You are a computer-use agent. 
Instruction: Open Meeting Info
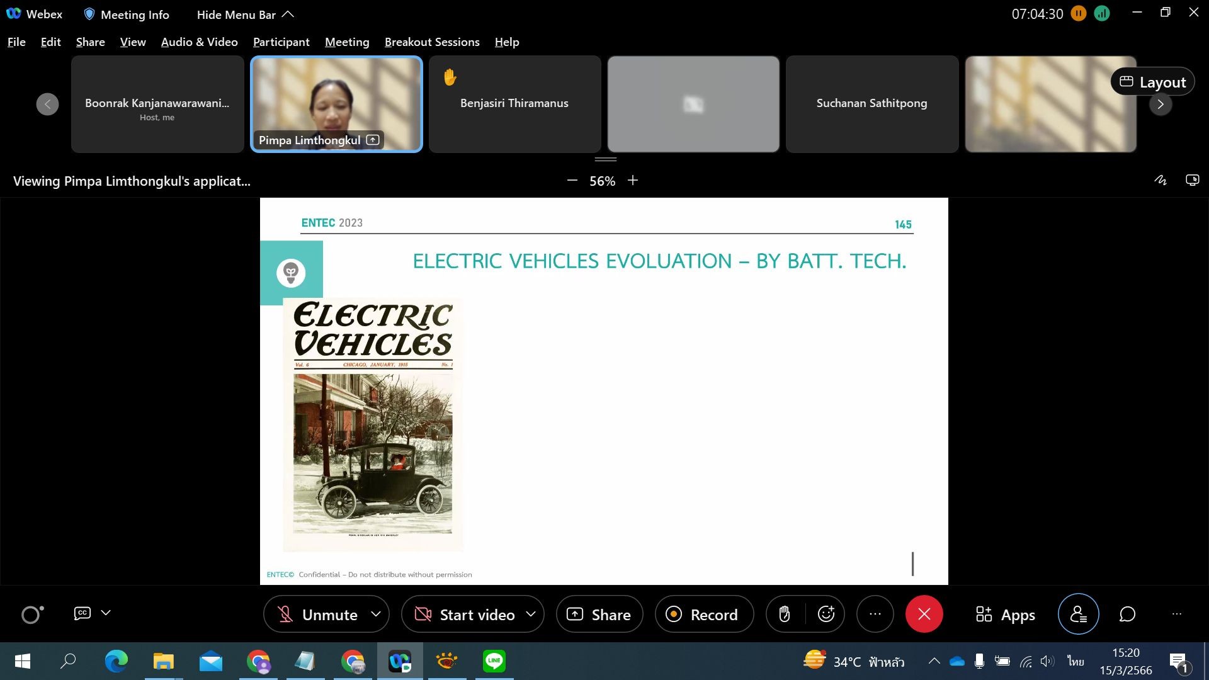tap(126, 14)
